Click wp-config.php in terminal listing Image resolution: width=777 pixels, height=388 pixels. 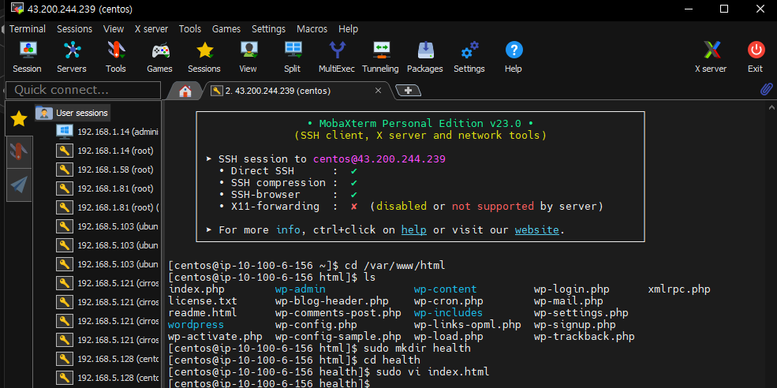(316, 325)
